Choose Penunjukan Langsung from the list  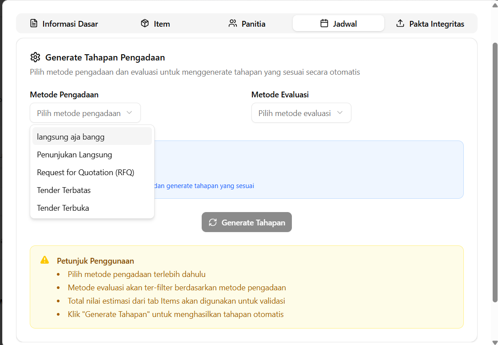[74, 154]
